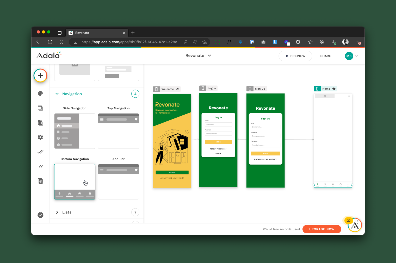Viewport: 396px width, 263px height.
Task: Open the browser home page
Action: (61, 42)
